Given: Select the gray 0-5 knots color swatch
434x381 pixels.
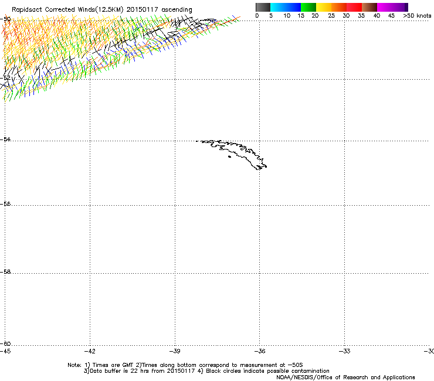Looking at the screenshot, I should tap(263, 7).
